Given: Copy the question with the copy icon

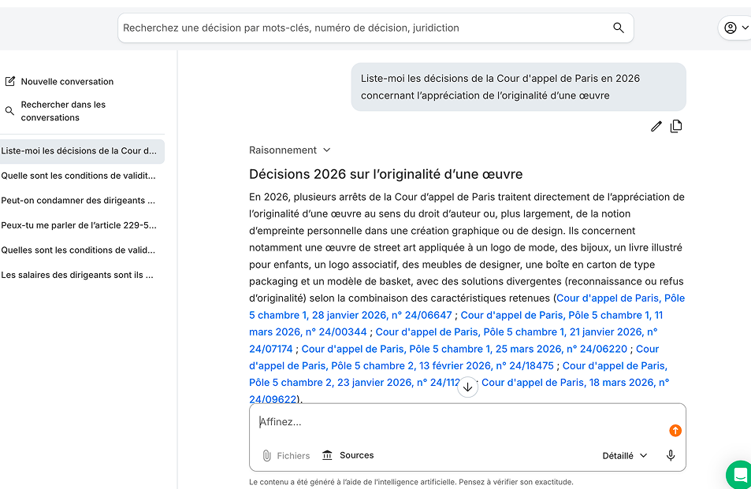Looking at the screenshot, I should coord(676,126).
